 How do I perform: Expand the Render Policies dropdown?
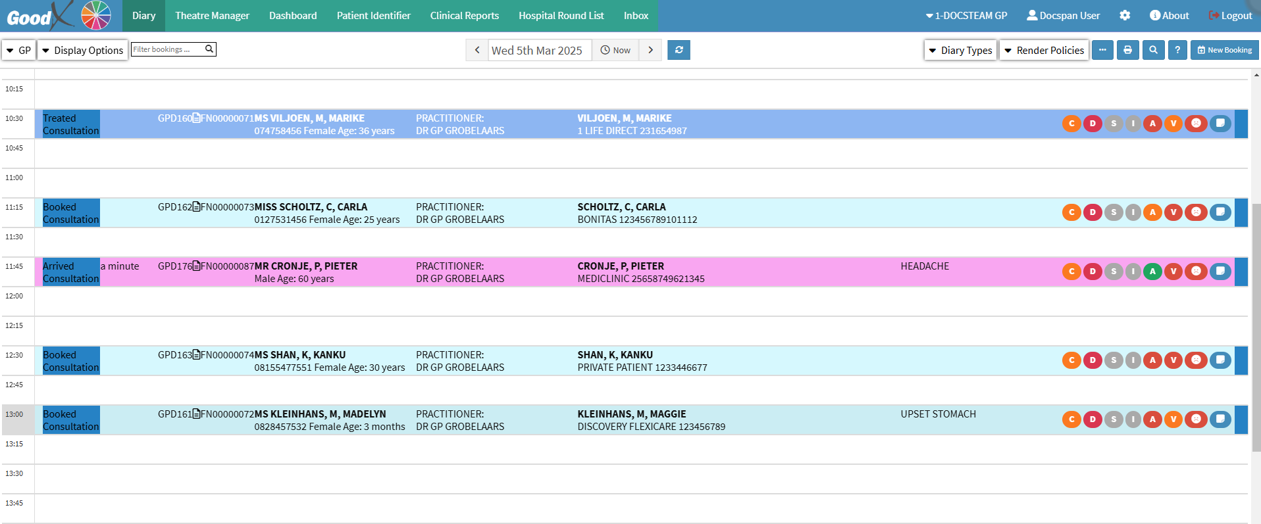(x=1044, y=50)
